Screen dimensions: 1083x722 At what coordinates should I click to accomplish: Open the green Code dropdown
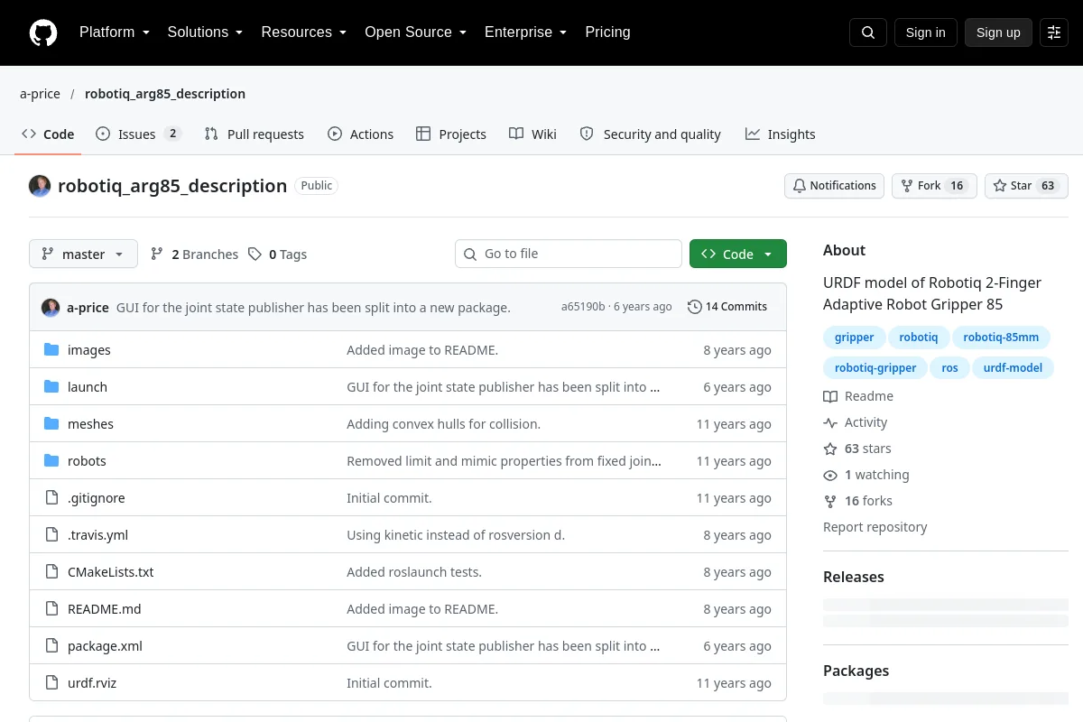pos(738,255)
